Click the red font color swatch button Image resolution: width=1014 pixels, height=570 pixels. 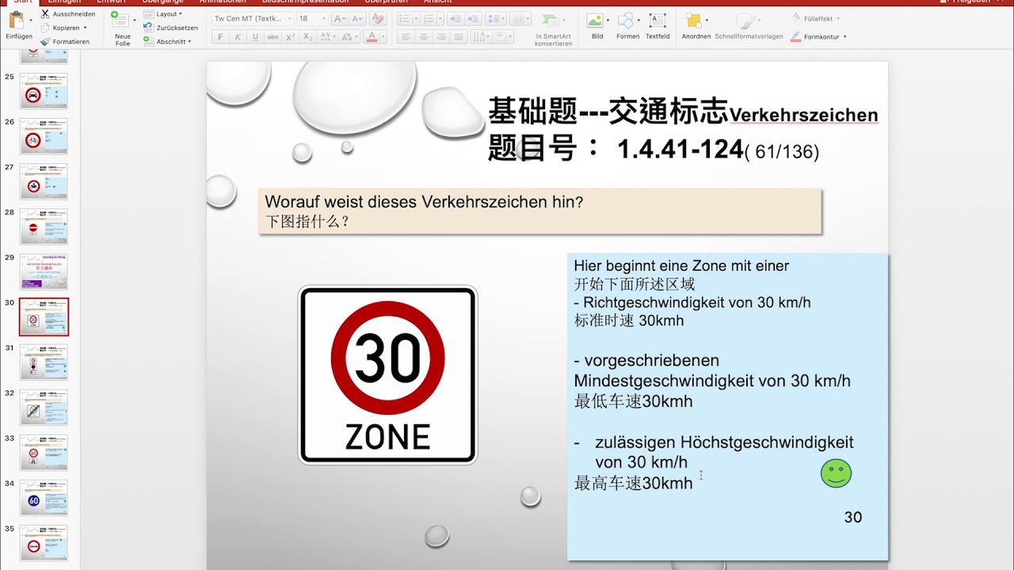click(x=372, y=36)
